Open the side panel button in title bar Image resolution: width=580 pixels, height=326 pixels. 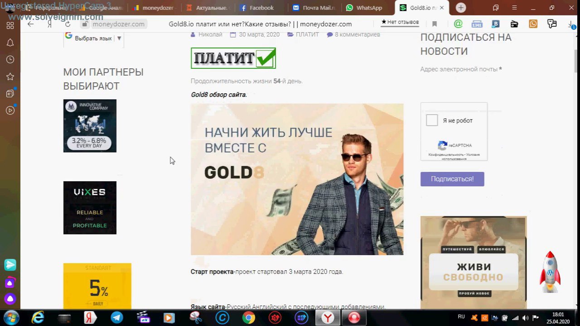tap(496, 8)
